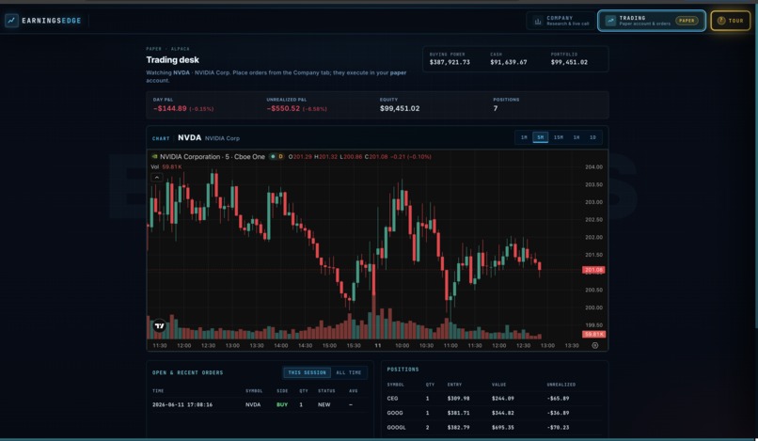Click the NVIDIA Corporation · 5 · Cboe One legend title
Image resolution: width=758 pixels, height=441 pixels.
point(213,157)
